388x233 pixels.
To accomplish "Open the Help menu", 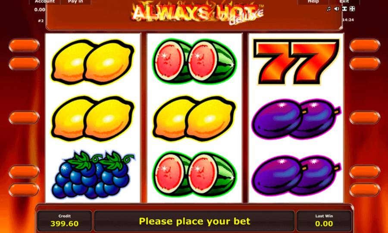I will pos(313,2).
